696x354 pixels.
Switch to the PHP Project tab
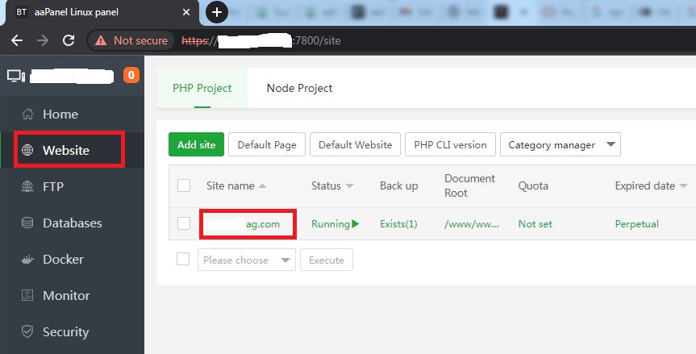[202, 88]
